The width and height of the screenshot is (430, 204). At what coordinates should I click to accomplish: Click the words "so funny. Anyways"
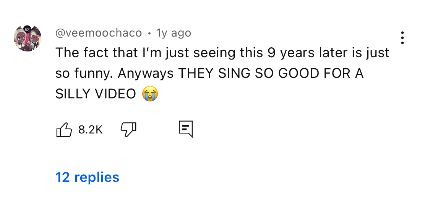point(115,73)
